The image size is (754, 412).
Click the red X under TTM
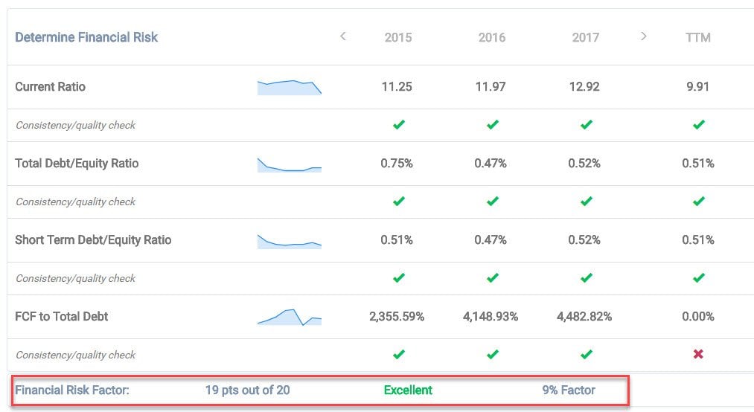(698, 355)
